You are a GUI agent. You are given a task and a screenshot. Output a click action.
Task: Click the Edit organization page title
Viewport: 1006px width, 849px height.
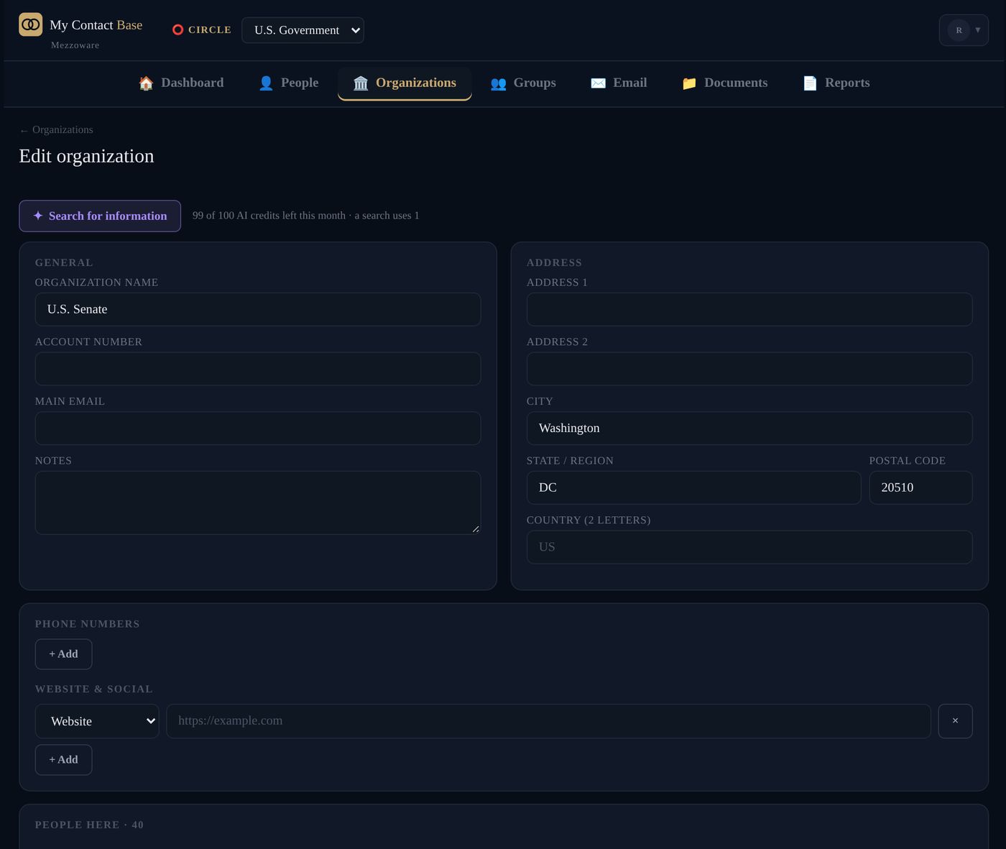tap(86, 156)
